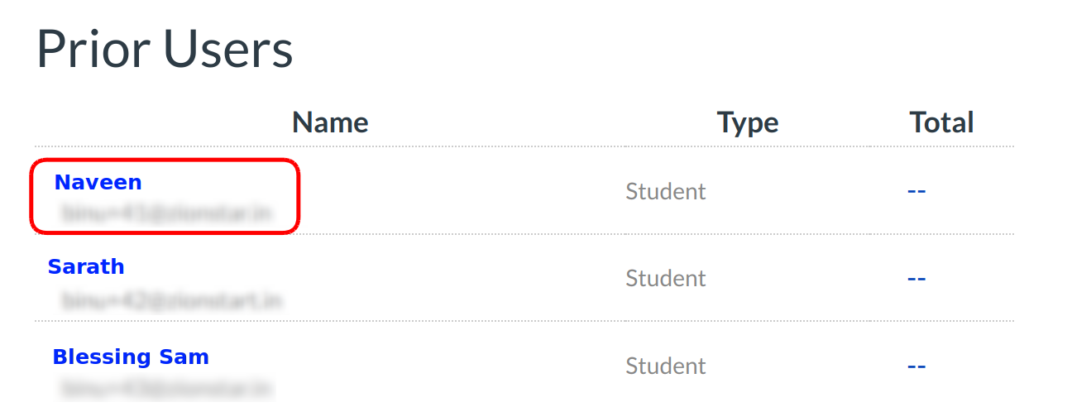Select the Student type in Blessing Sam's row
The height and width of the screenshot is (407, 1072).
(x=665, y=366)
